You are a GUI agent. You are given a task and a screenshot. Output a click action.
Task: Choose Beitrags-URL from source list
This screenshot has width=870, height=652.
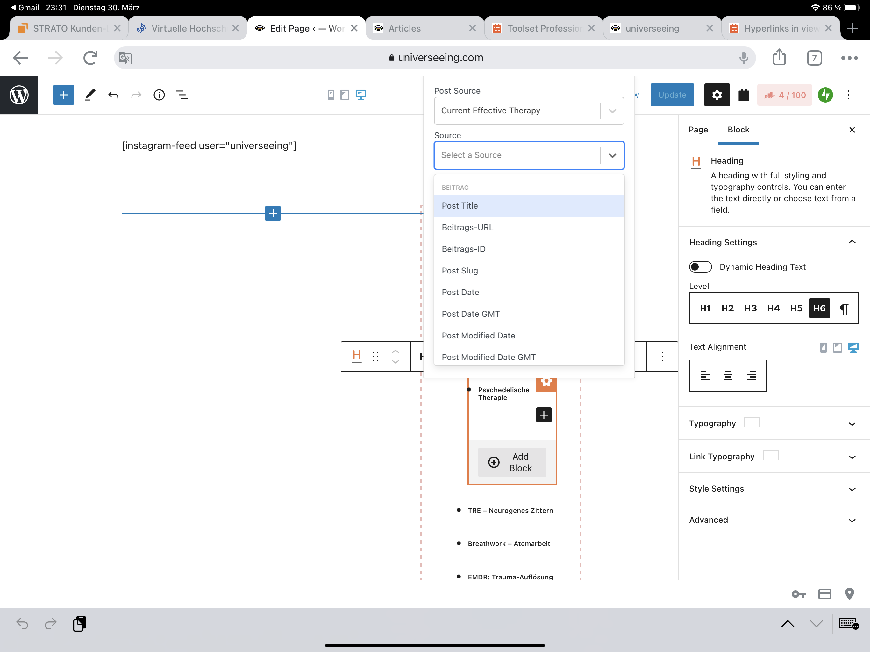point(529,227)
